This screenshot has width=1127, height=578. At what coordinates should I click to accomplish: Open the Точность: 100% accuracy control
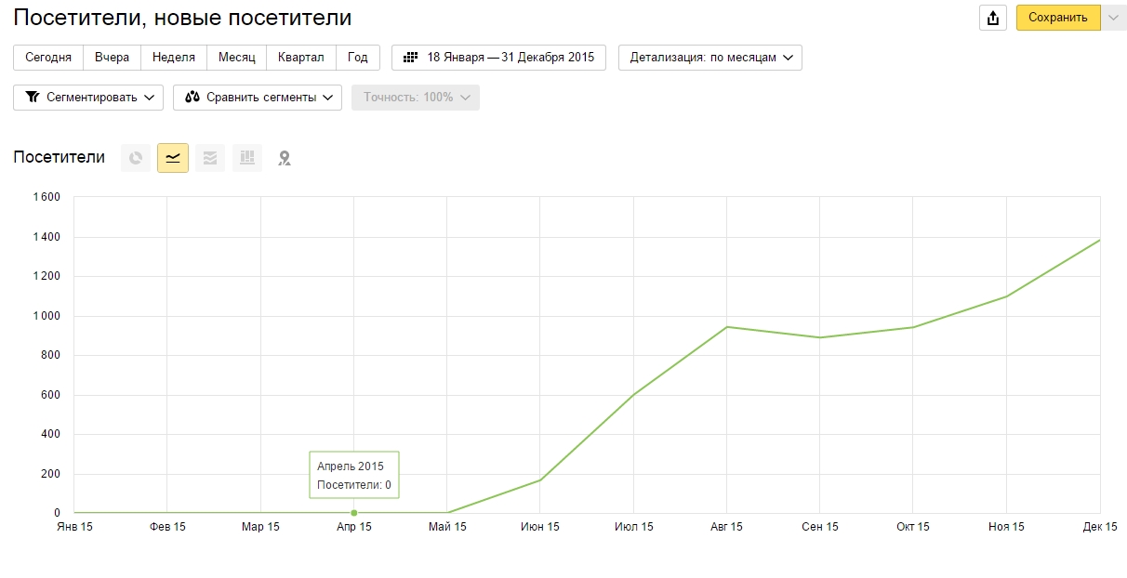416,98
